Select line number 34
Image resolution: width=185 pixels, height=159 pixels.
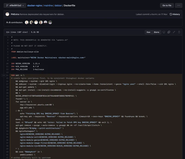click(7, 134)
